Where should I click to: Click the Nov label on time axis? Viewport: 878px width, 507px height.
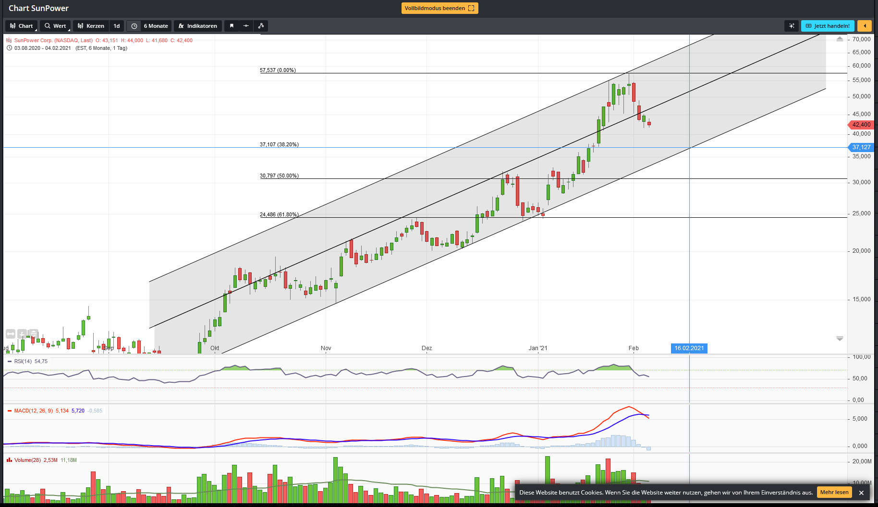(x=326, y=348)
